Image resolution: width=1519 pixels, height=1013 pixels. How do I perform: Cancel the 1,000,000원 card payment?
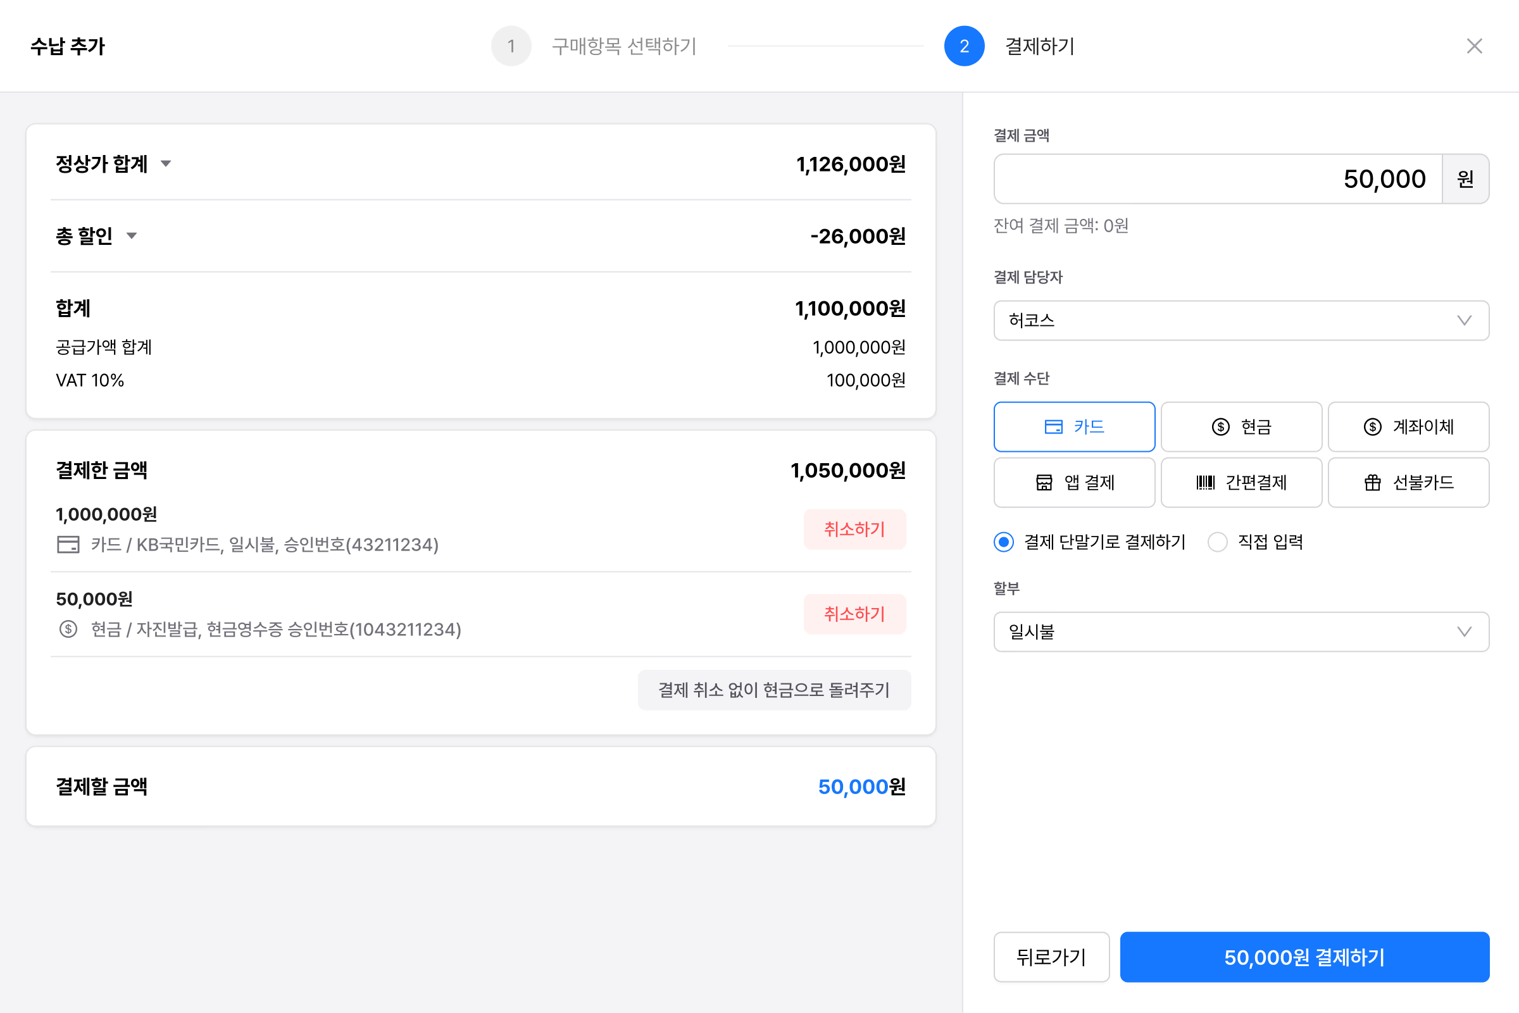(854, 529)
